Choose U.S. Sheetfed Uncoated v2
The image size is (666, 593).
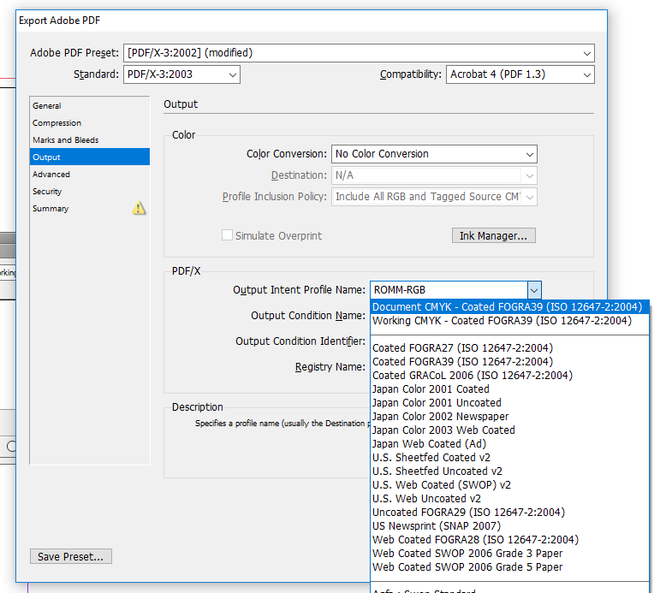[x=509, y=471]
